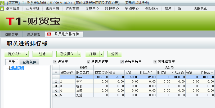Screen dimensions: 215x108
Task: Select the 周波 employee name cell
Action: pyautogui.click(x=85, y=90)
